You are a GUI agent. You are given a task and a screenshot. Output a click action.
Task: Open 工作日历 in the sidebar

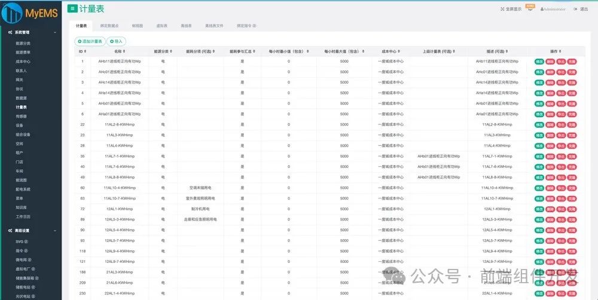pyautogui.click(x=23, y=217)
